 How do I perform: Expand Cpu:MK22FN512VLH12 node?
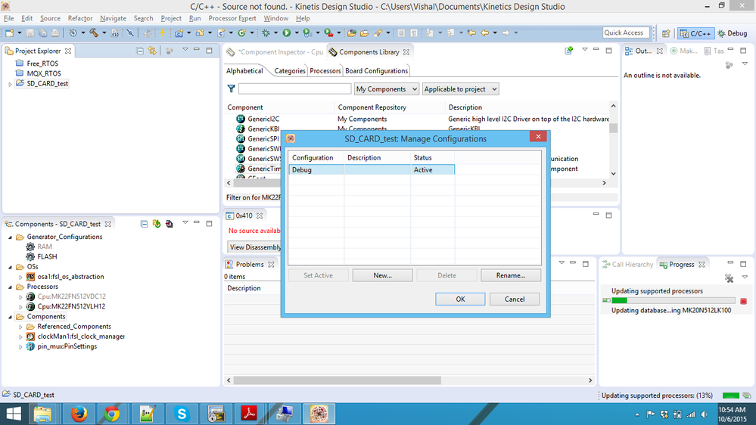pyautogui.click(x=20, y=307)
